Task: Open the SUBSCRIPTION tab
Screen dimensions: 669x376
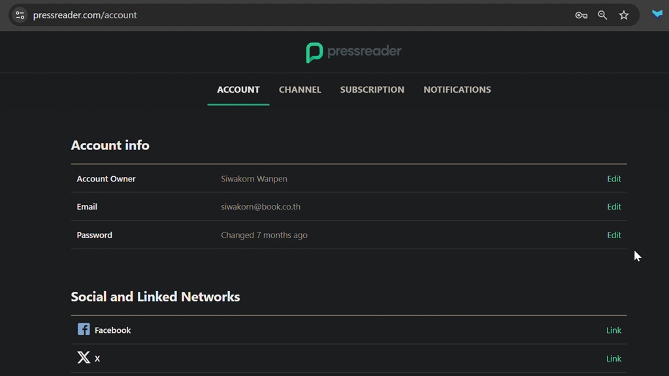Action: pyautogui.click(x=372, y=89)
